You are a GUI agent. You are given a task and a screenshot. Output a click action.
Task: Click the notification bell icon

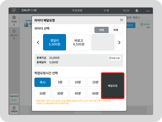pyautogui.click(x=137, y=10)
